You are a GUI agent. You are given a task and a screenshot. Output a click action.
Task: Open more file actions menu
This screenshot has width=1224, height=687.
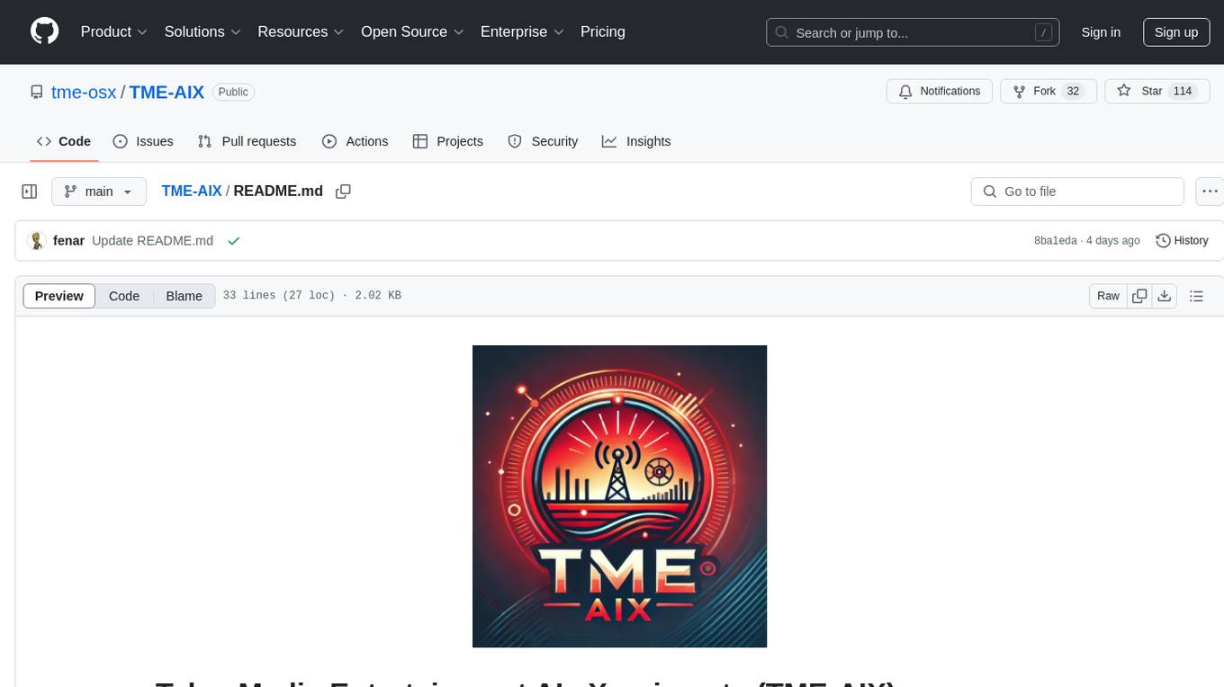click(1210, 192)
